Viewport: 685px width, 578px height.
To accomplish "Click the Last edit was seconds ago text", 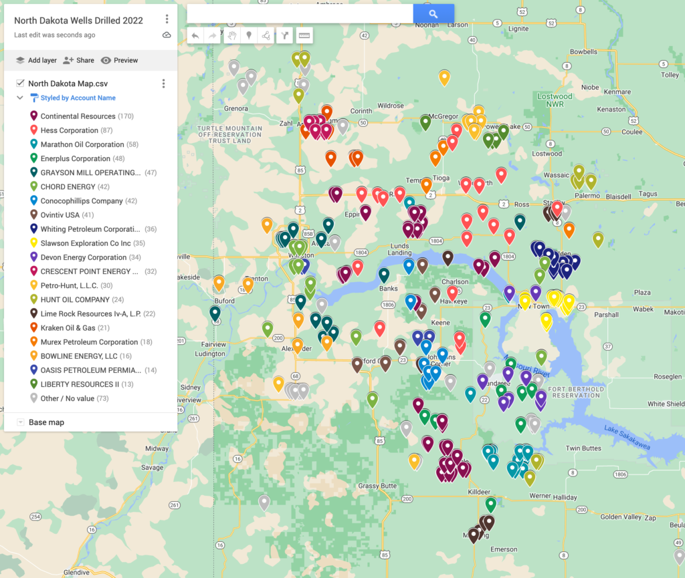I will pos(55,35).
